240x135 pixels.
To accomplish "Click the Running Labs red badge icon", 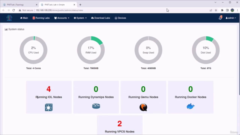I will pyautogui.click(x=34, y=18).
